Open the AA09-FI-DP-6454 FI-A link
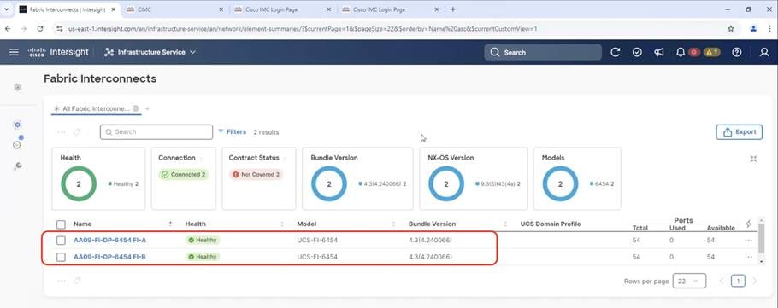 (109, 240)
